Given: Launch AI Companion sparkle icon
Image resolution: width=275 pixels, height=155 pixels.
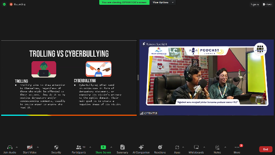Looking at the screenshot, I should coord(141,147).
